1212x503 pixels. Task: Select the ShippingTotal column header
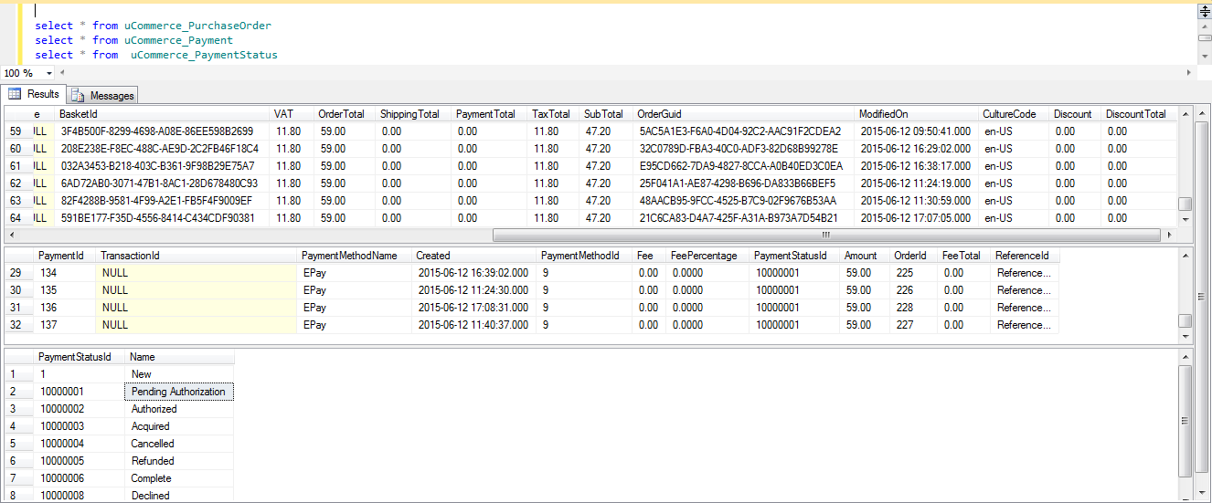[x=414, y=114]
